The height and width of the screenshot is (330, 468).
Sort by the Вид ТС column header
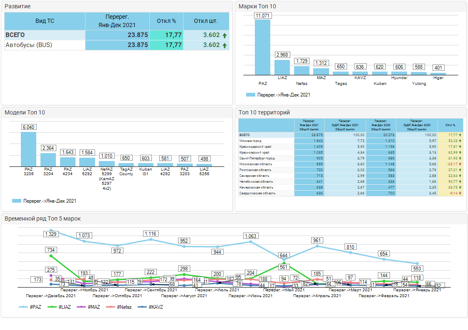point(45,21)
